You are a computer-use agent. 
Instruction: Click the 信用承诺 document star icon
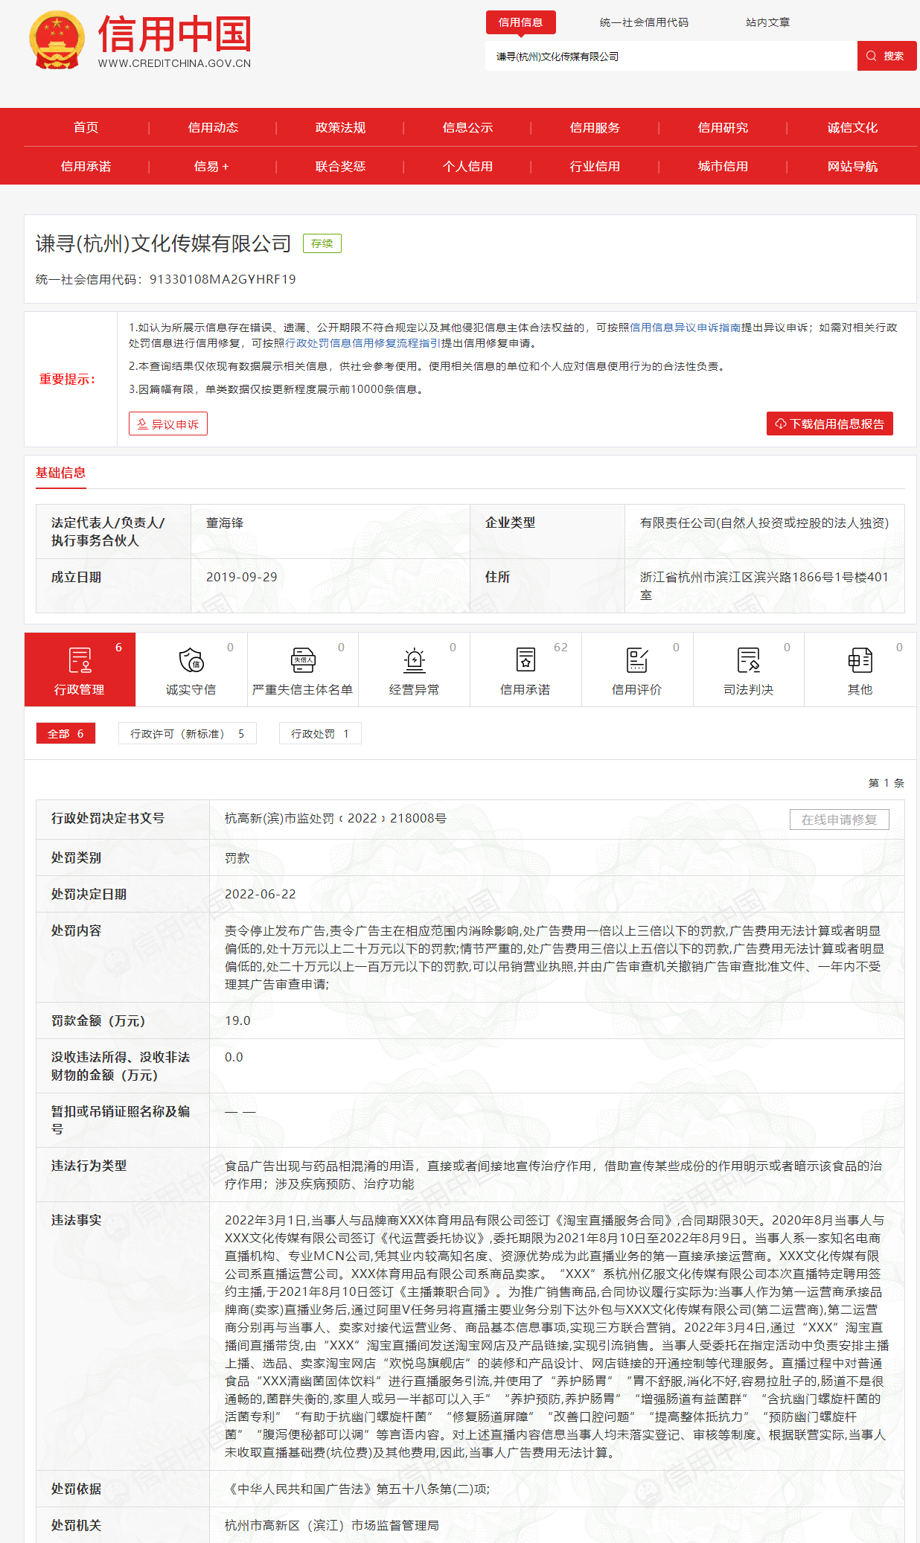(x=526, y=660)
